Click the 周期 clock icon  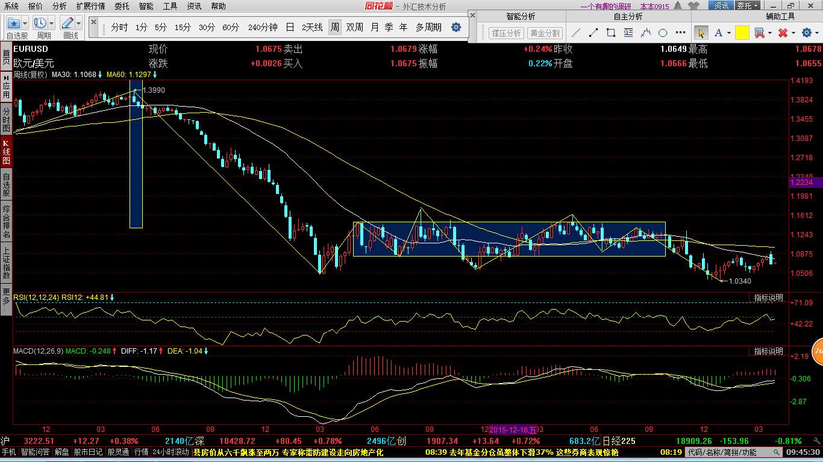tap(40, 23)
